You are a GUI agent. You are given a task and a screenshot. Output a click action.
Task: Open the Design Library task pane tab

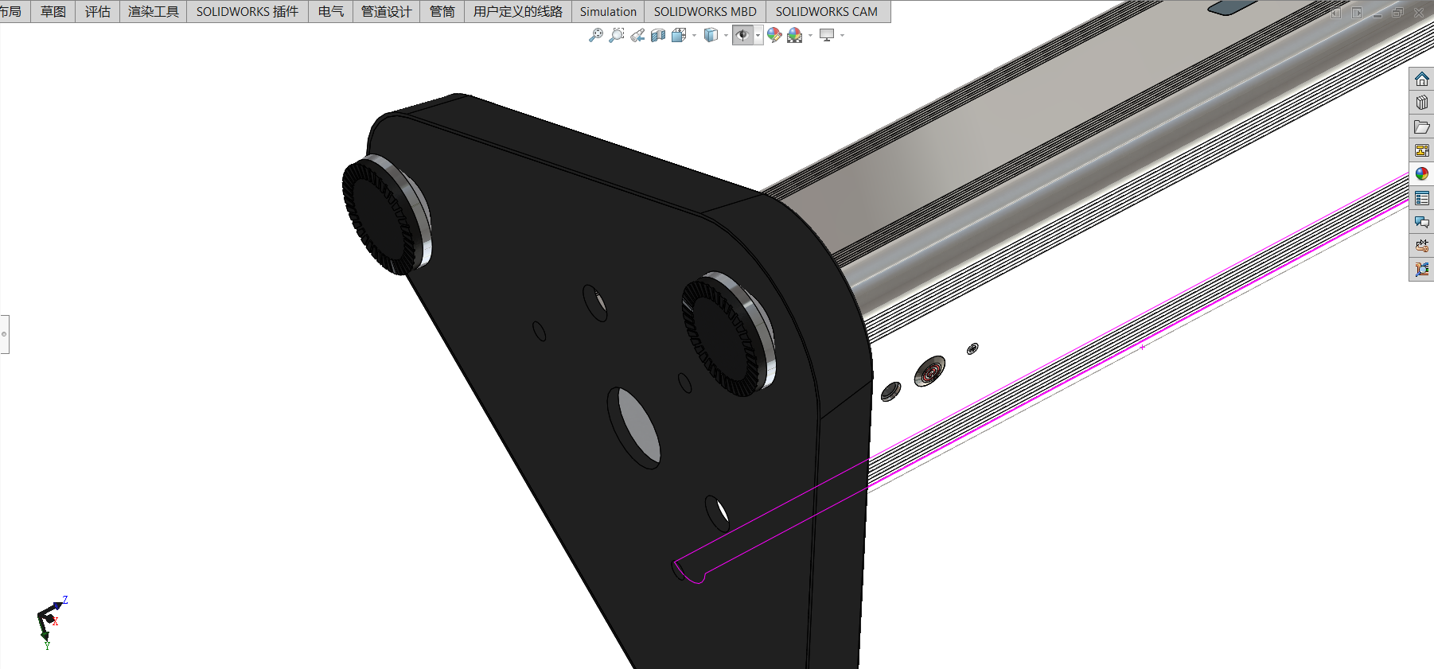coord(1421,103)
